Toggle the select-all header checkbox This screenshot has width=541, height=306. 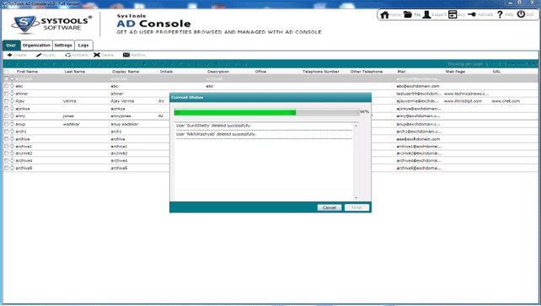(x=6, y=72)
